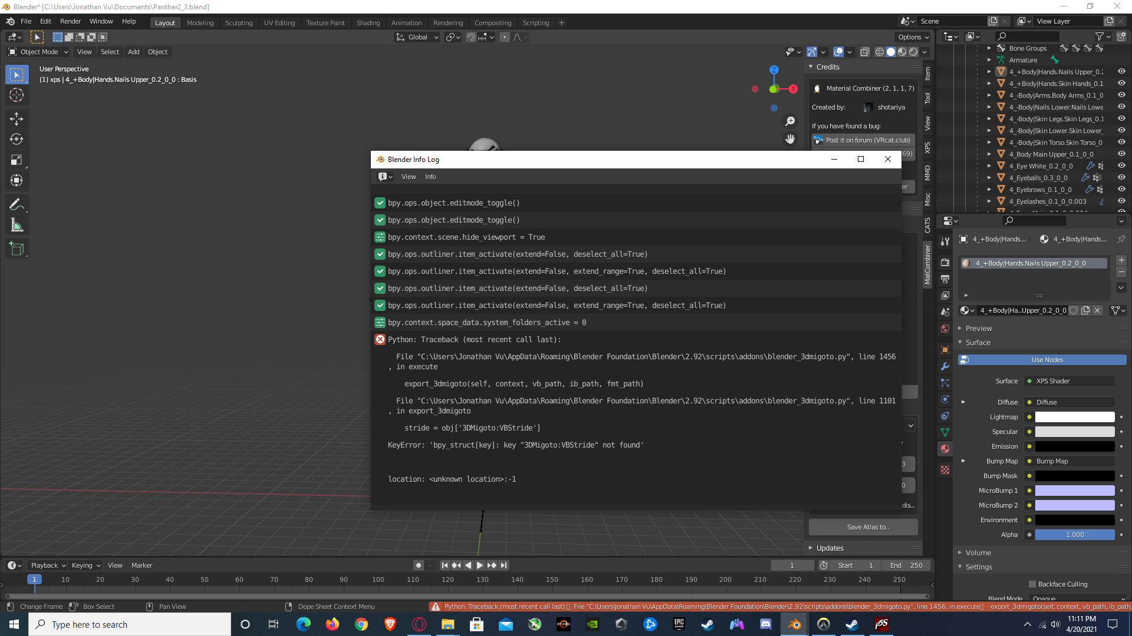The width and height of the screenshot is (1132, 636).
Task: Toggle X-ray display in viewport
Action: tap(864, 52)
